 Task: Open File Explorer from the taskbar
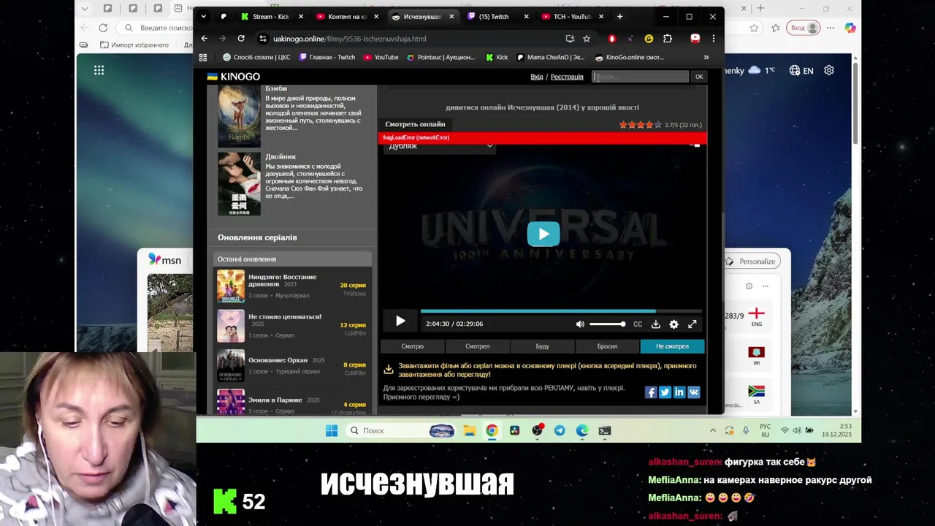pos(469,431)
